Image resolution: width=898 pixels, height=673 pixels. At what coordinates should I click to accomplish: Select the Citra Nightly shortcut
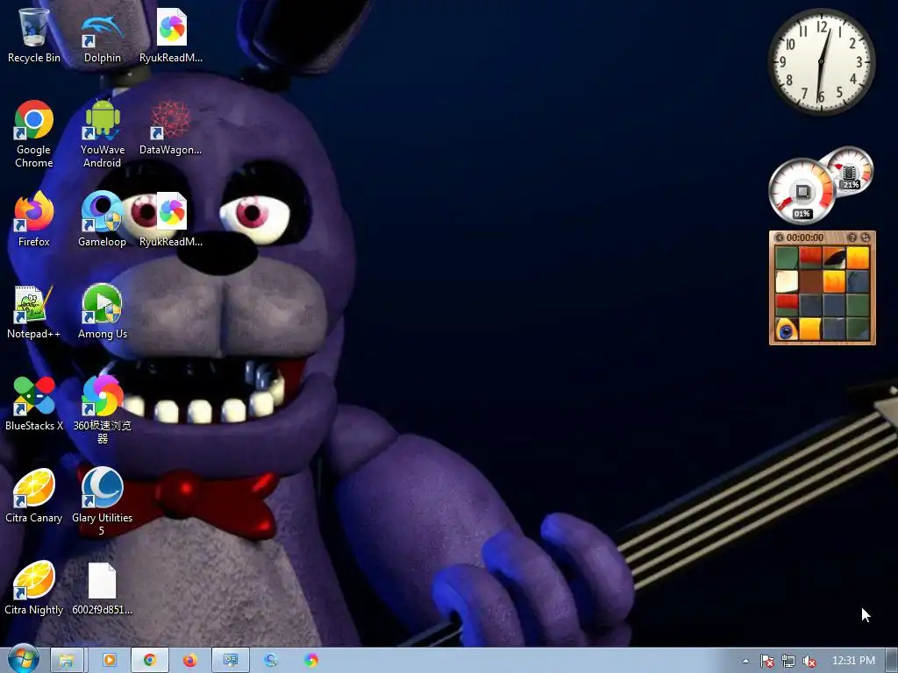(34, 588)
